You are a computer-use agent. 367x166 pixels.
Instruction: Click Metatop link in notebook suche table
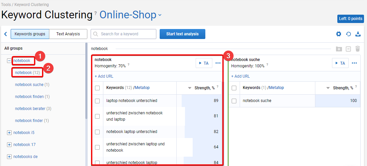point(276,88)
